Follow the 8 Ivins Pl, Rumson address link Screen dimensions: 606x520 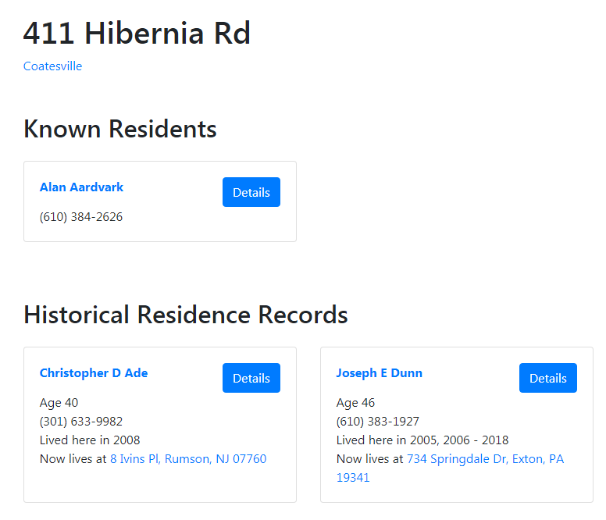point(188,458)
